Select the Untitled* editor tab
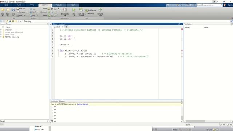Screen dimensions: 233x131 [x=57, y=27]
